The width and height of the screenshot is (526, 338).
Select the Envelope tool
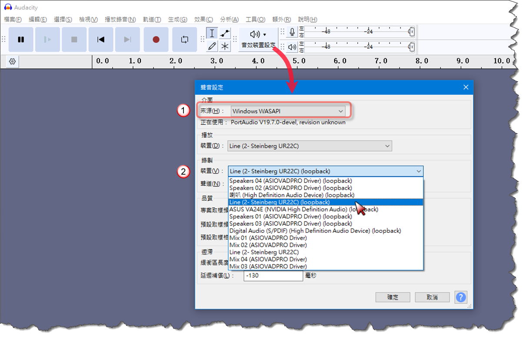(225, 33)
